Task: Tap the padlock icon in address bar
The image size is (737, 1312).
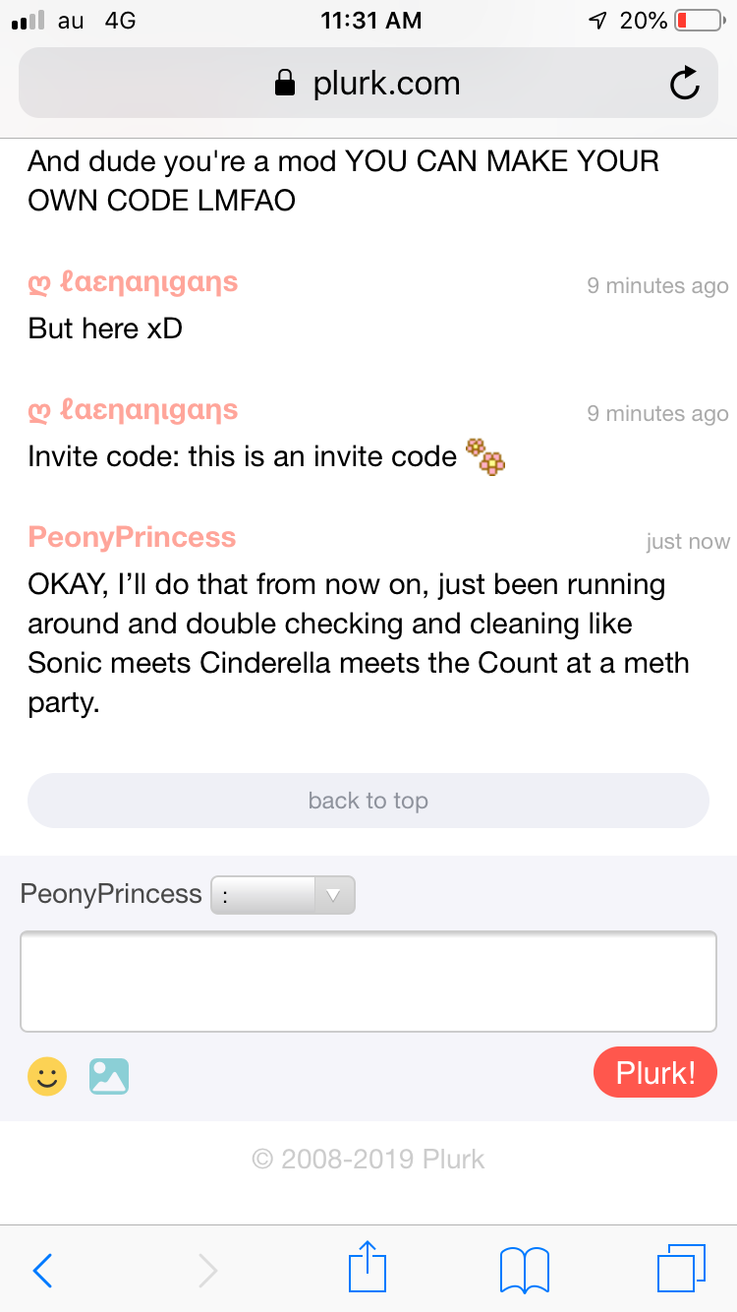Action: (x=285, y=83)
